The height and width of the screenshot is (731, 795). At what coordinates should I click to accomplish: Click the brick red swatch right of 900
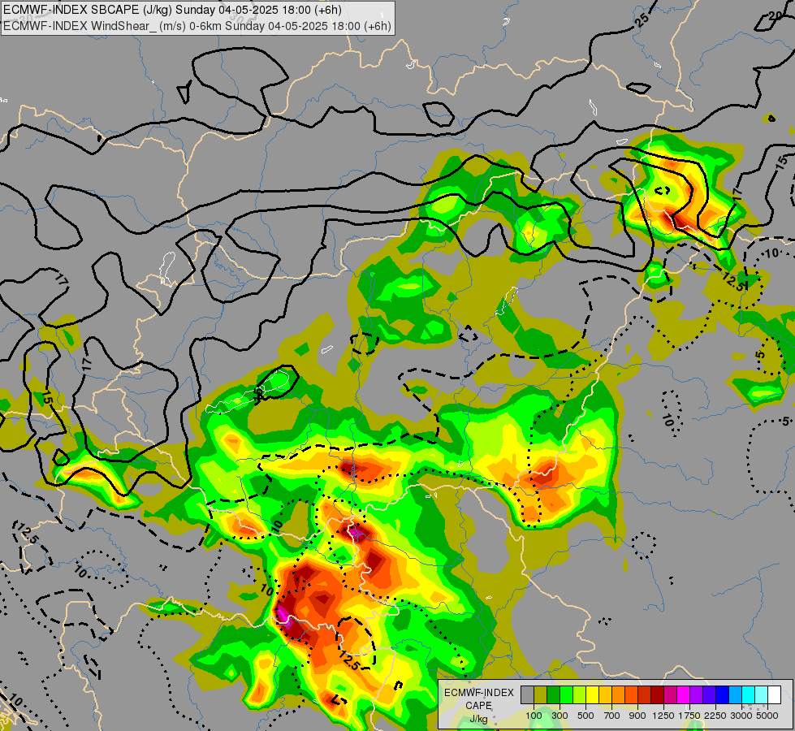(644, 694)
